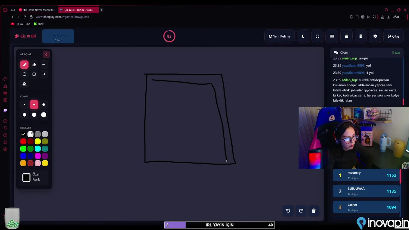Click the 5 harf word hint box
The height and width of the screenshot is (230, 409).
pos(58,36)
